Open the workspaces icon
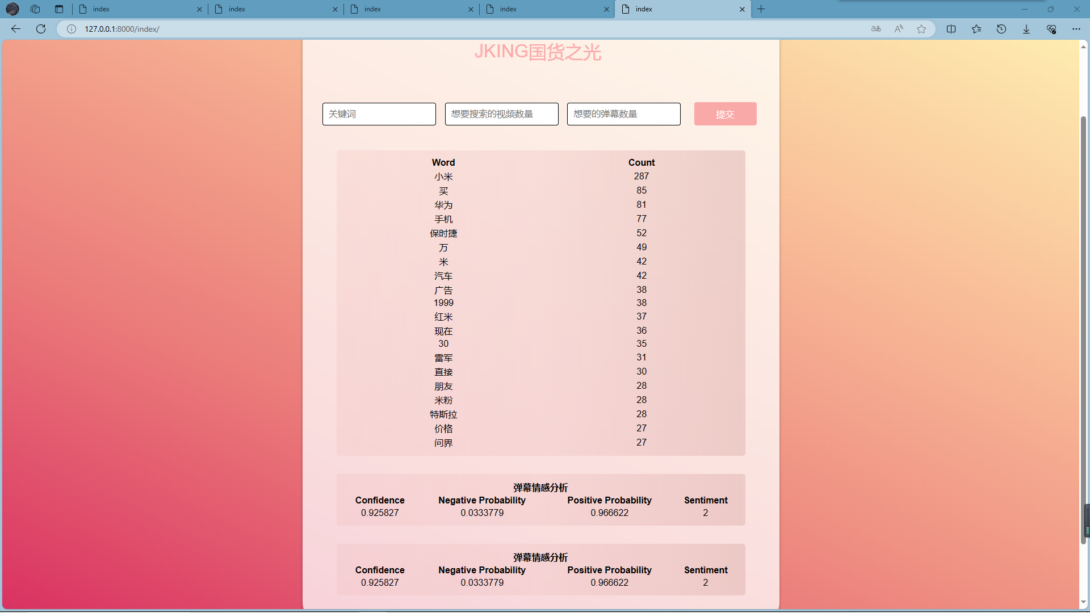 [x=35, y=9]
